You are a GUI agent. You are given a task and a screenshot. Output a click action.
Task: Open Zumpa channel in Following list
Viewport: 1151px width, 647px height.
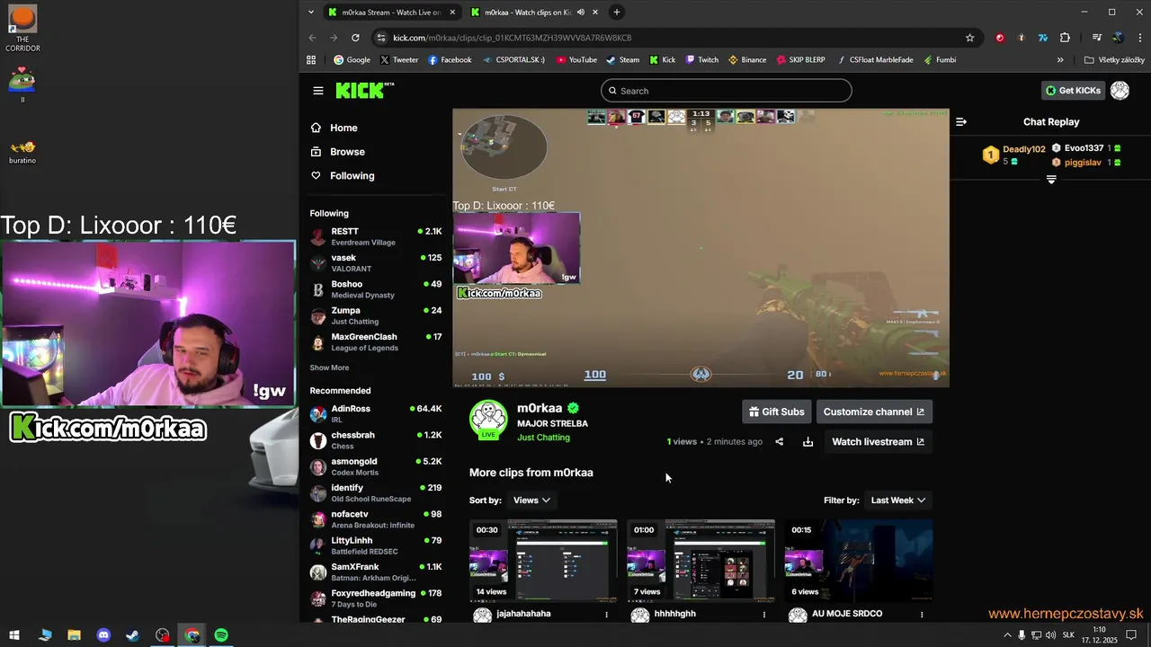(x=376, y=315)
